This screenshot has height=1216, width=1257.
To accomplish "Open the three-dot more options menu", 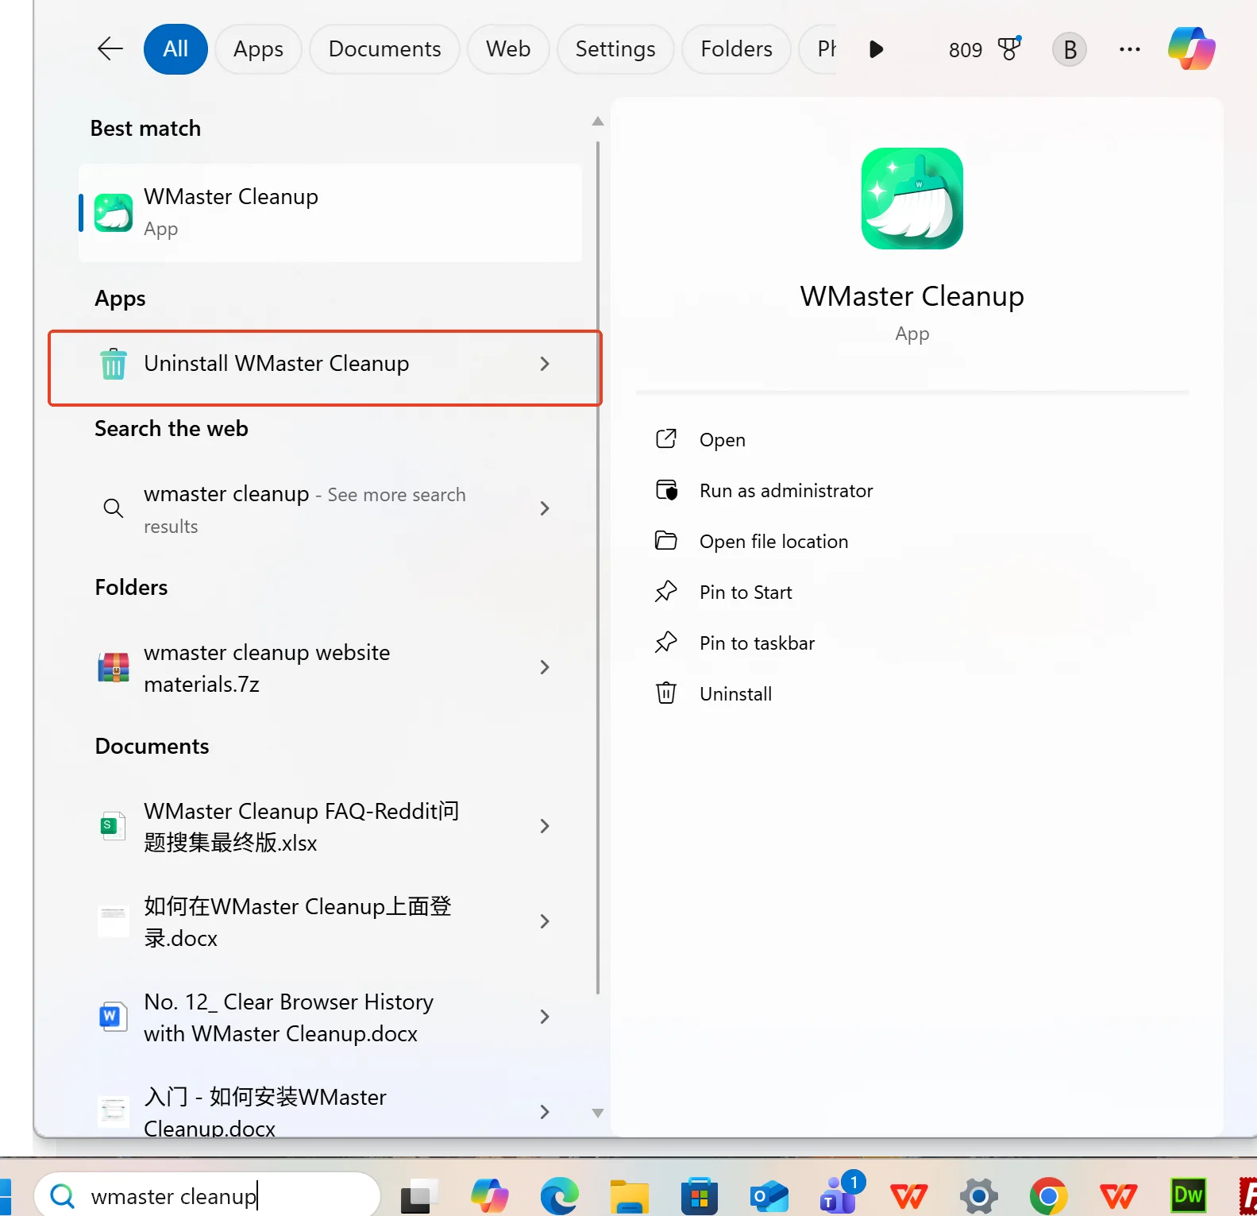I will [1129, 49].
